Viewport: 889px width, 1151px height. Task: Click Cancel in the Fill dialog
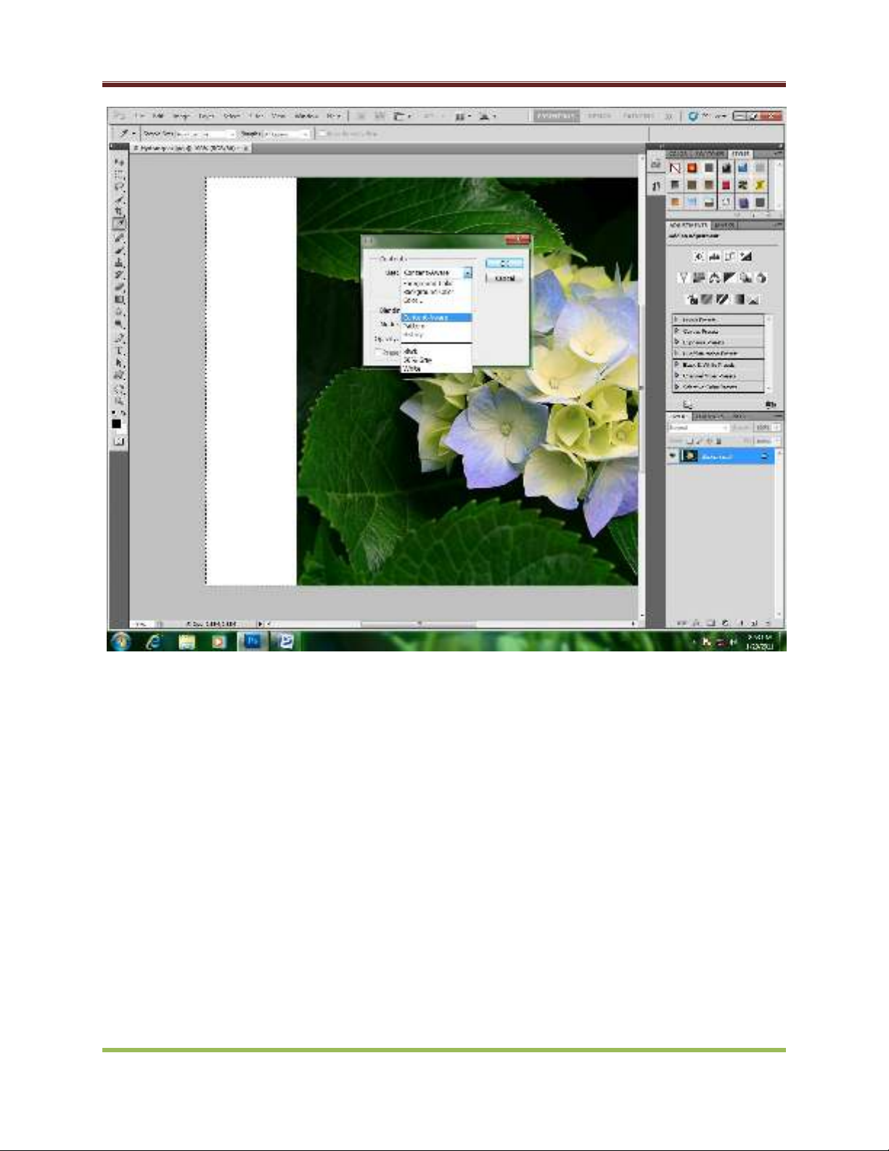tap(504, 278)
